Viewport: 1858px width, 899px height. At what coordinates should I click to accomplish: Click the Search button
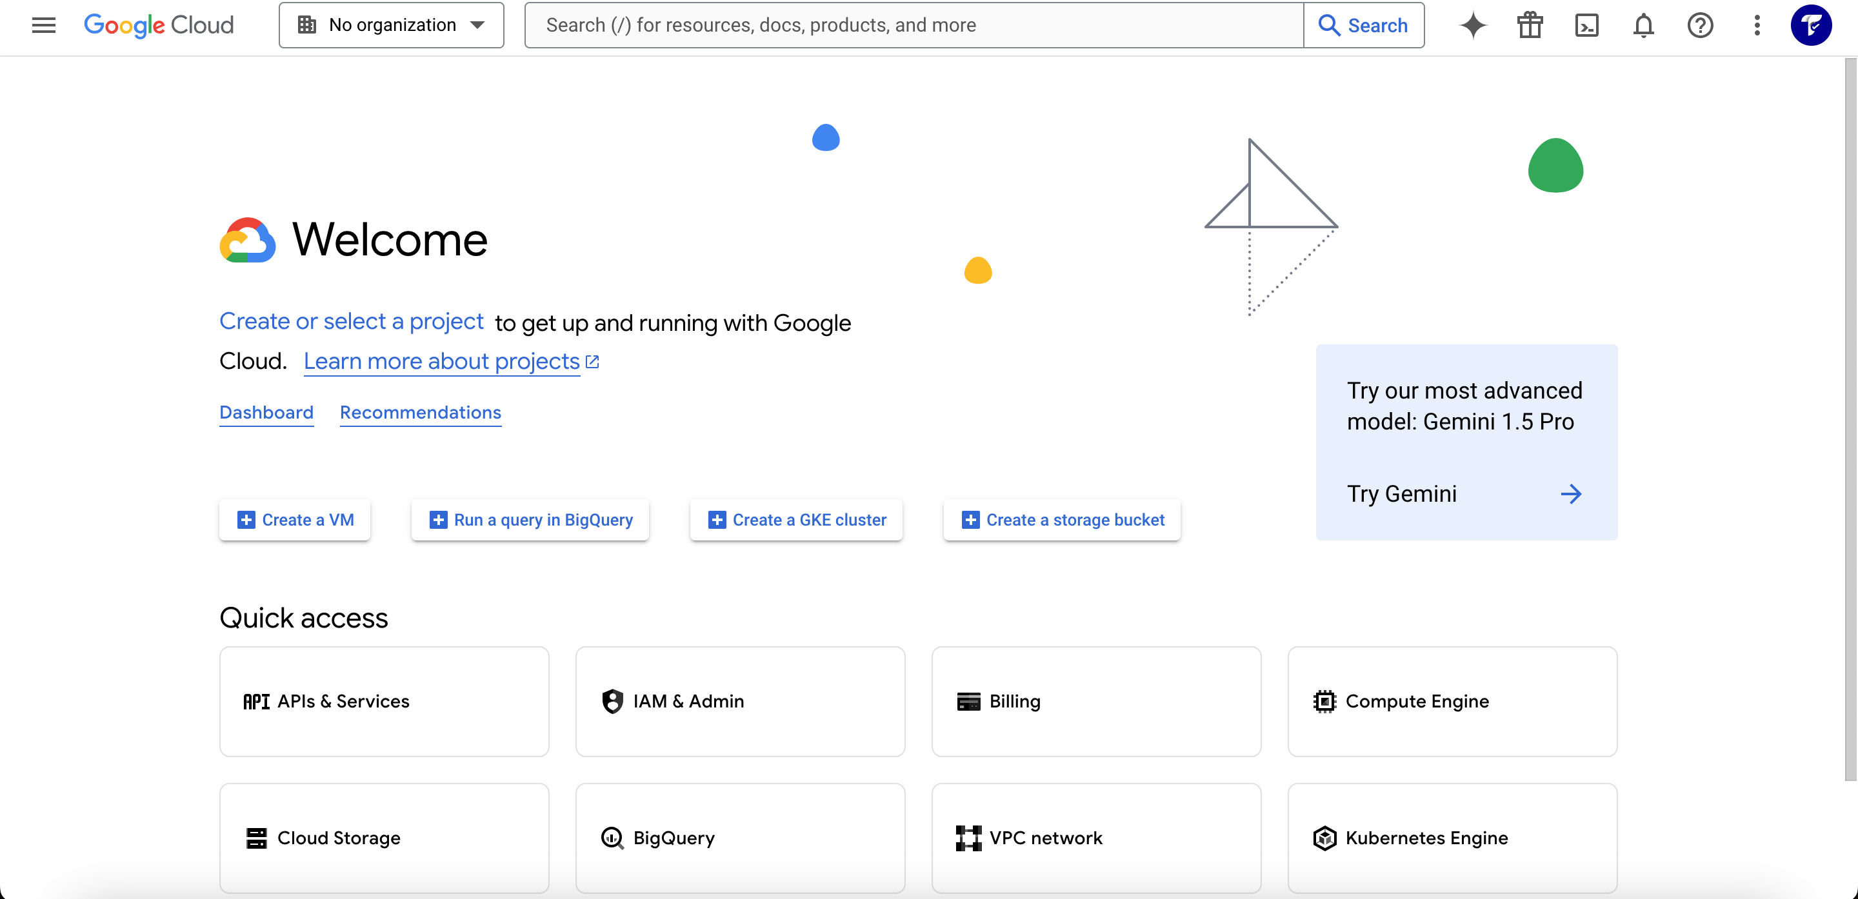coord(1363,25)
